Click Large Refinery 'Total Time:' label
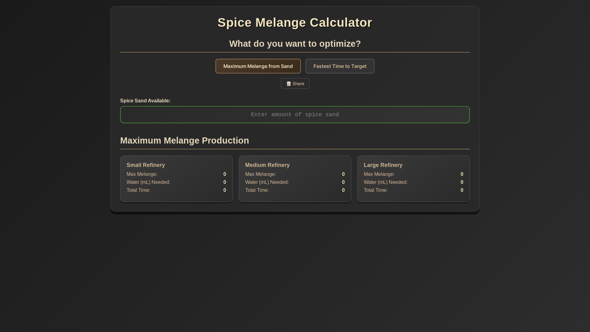 point(376,190)
